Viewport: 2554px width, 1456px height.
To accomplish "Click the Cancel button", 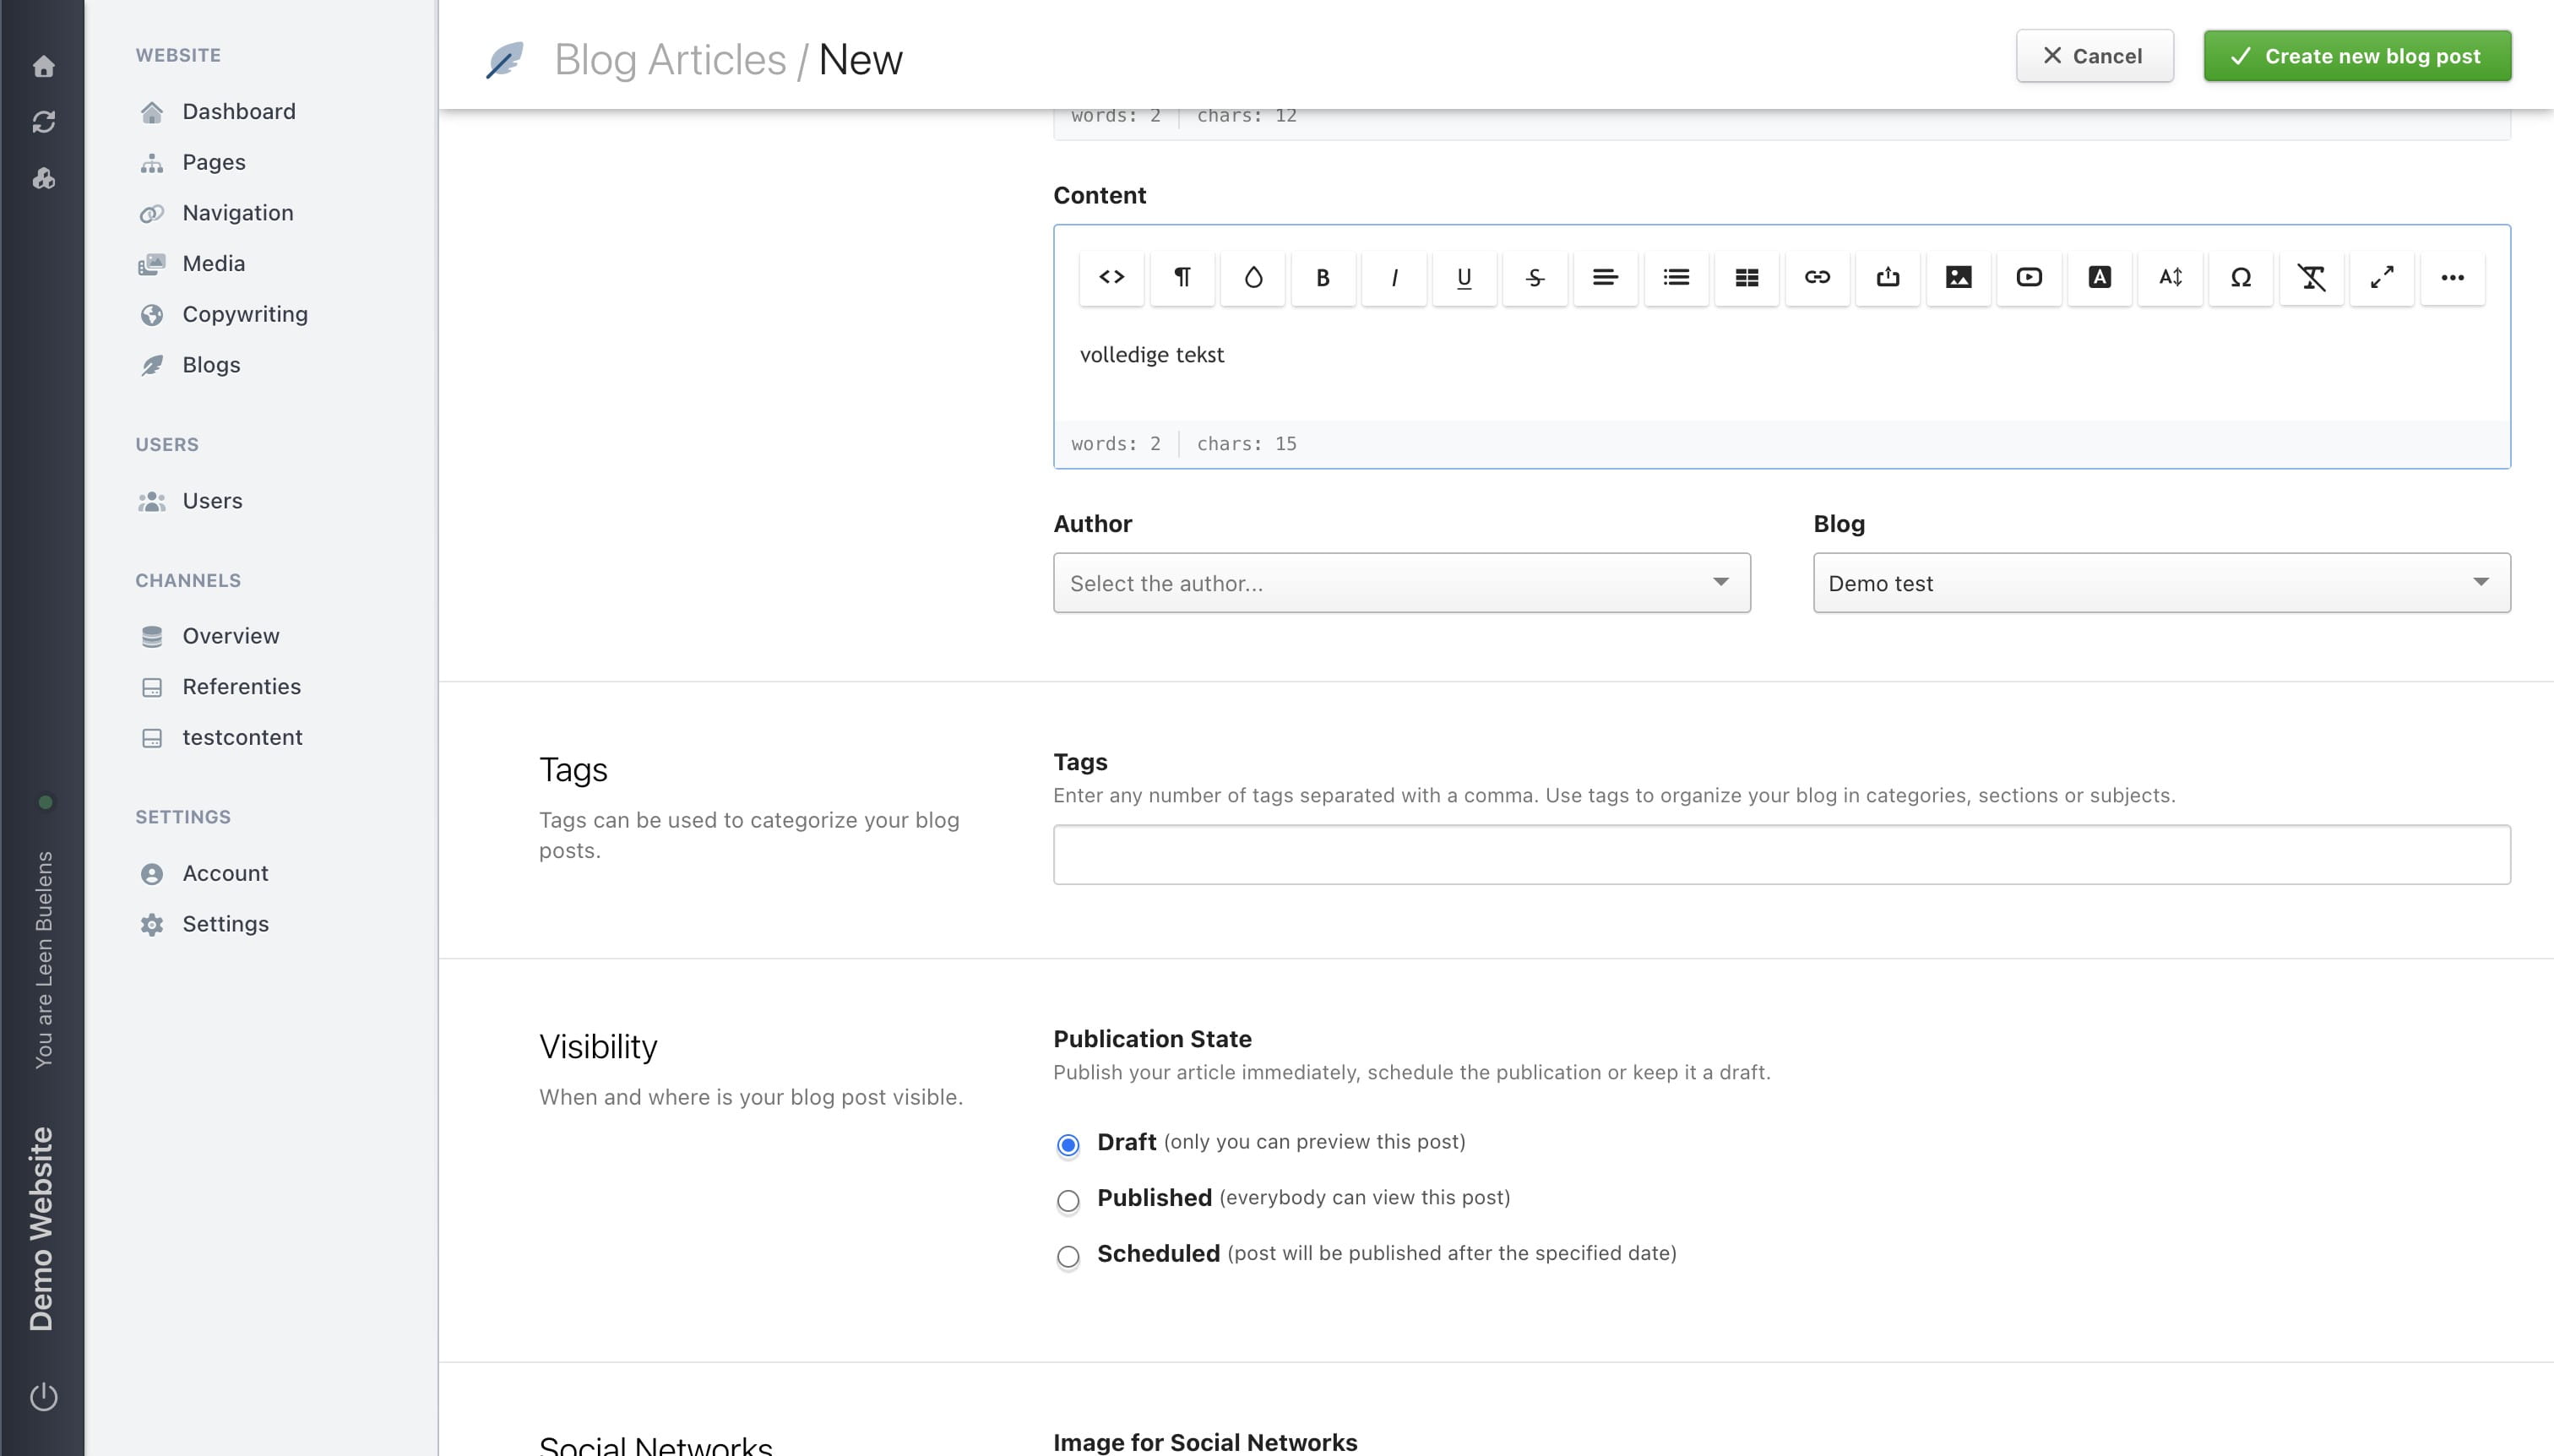I will tap(2094, 56).
